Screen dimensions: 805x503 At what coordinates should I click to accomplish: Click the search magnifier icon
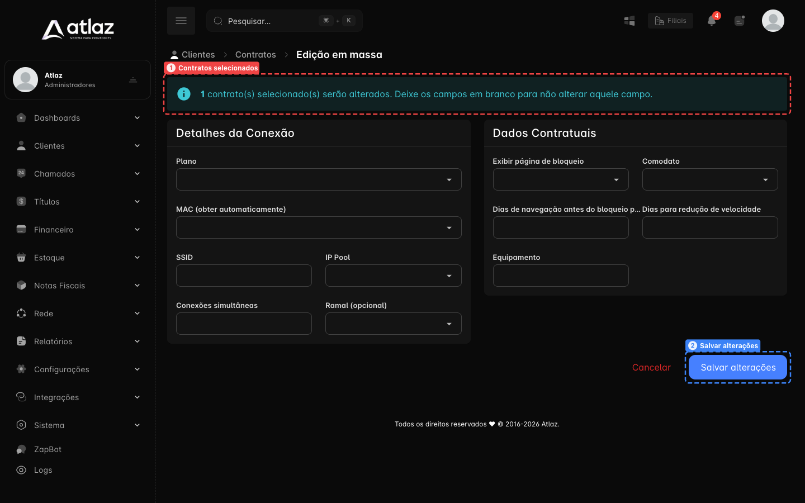218,21
